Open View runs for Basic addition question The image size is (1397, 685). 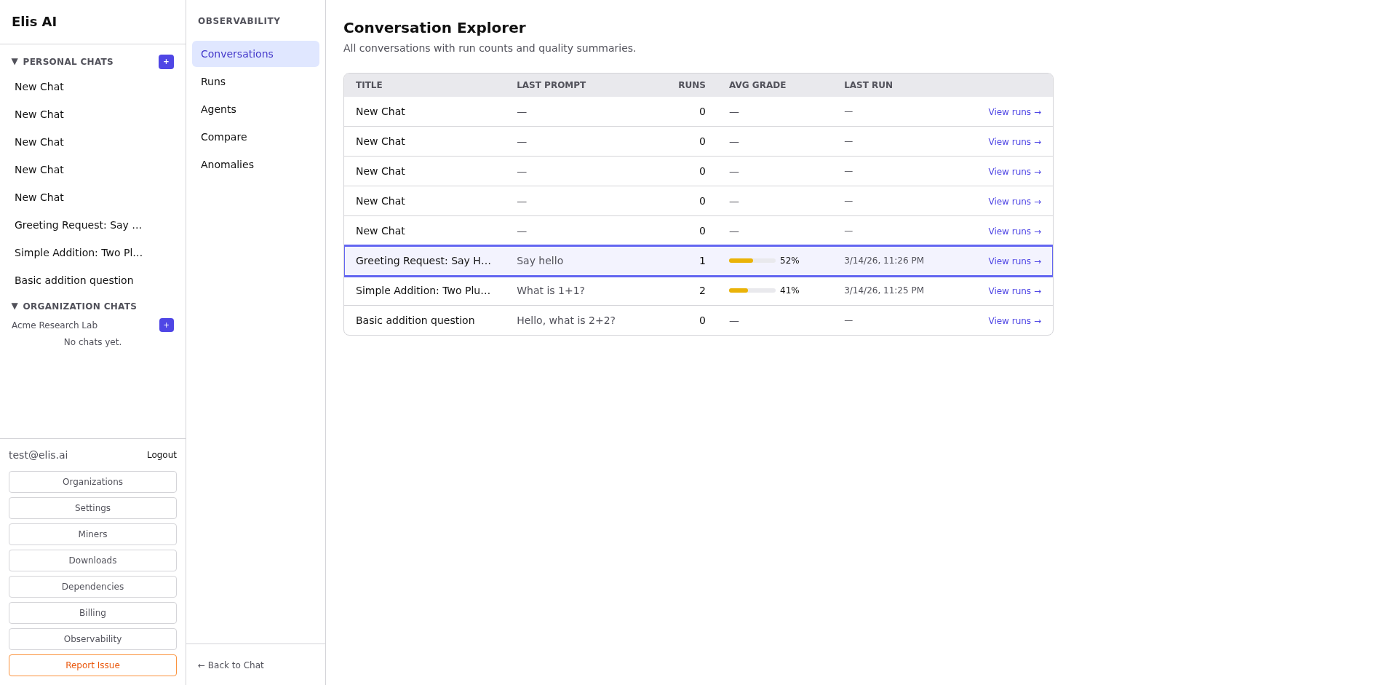[x=1014, y=321]
